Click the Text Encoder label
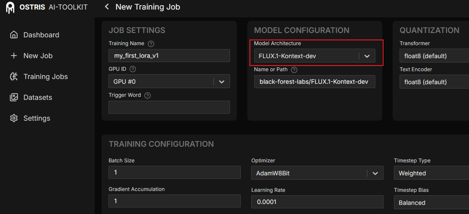The image size is (469, 214). pos(416,69)
